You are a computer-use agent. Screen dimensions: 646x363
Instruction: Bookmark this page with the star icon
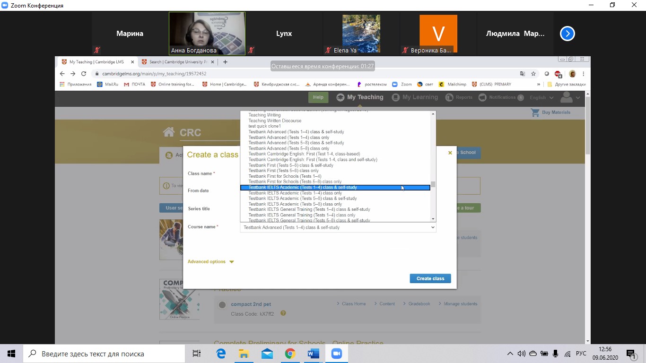[533, 74]
